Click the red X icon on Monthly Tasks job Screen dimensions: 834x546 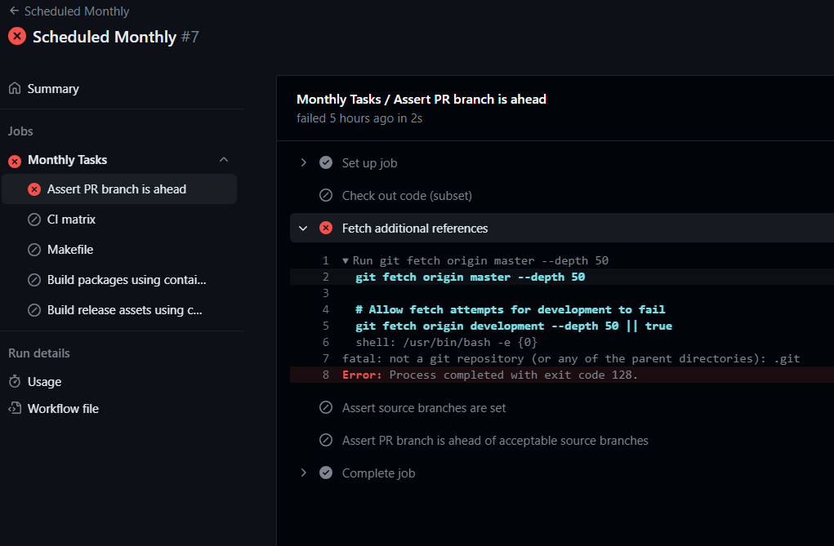tap(14, 160)
